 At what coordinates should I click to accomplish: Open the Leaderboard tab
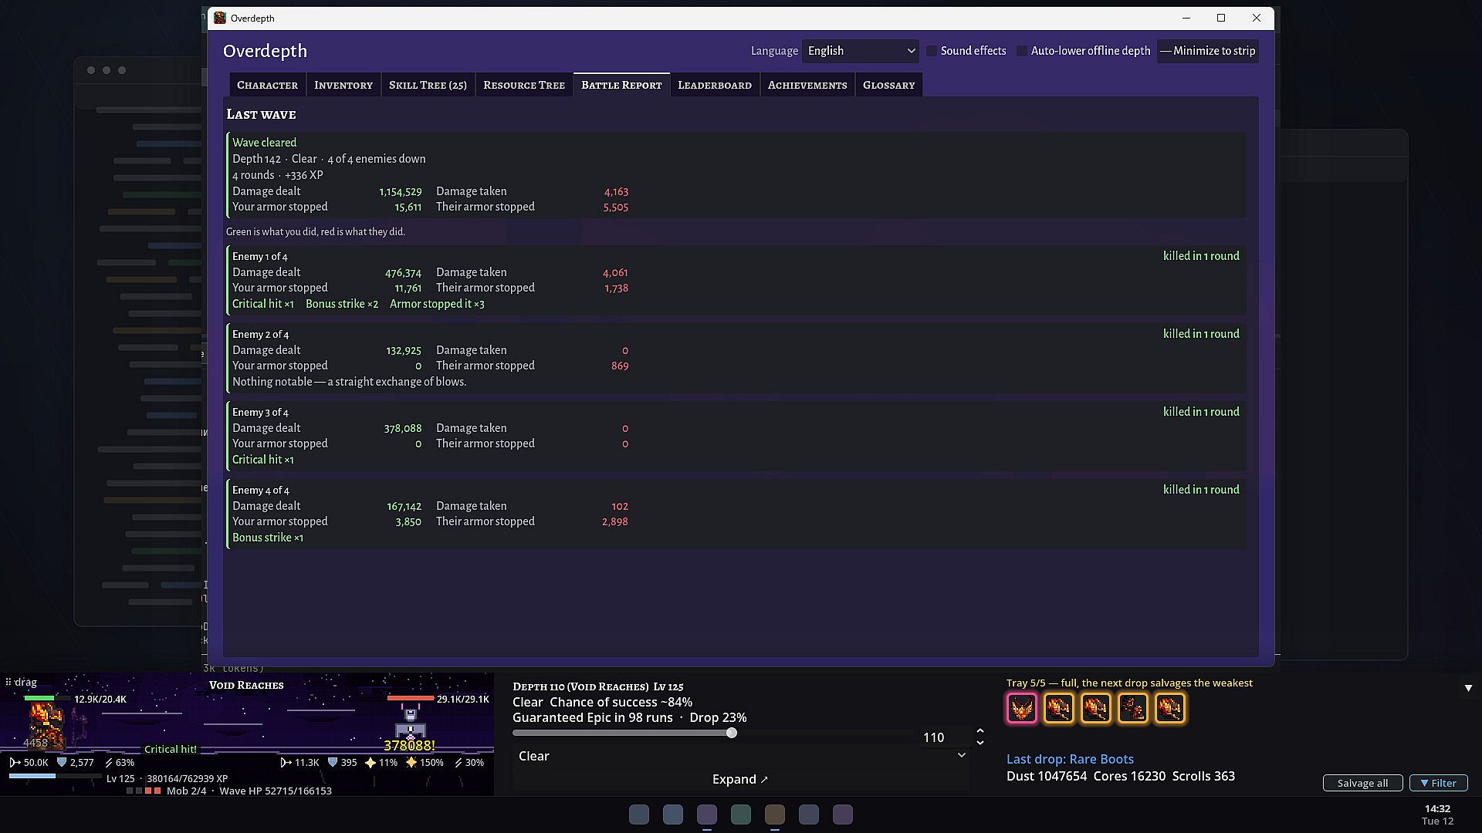coord(714,85)
